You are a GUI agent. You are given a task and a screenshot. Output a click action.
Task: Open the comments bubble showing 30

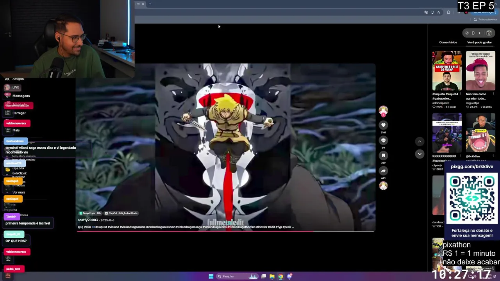tap(383, 140)
